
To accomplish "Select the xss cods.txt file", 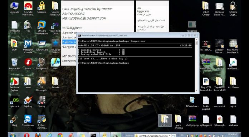I will 219,102.
